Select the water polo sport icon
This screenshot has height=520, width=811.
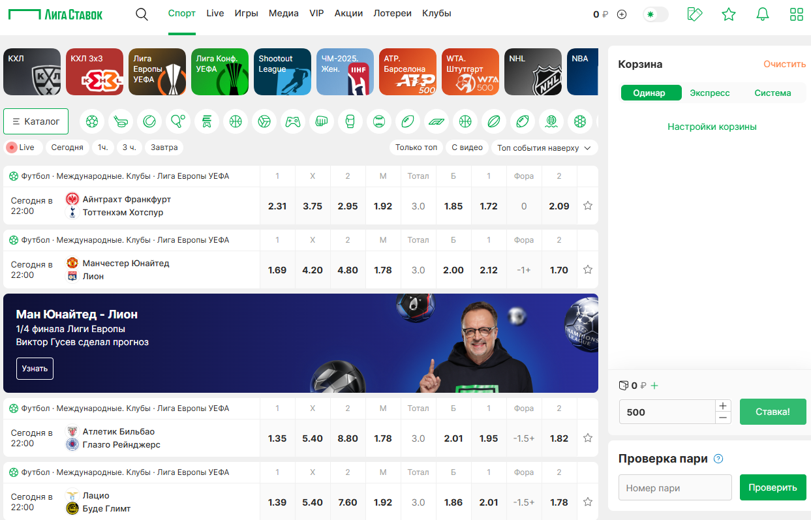click(551, 121)
